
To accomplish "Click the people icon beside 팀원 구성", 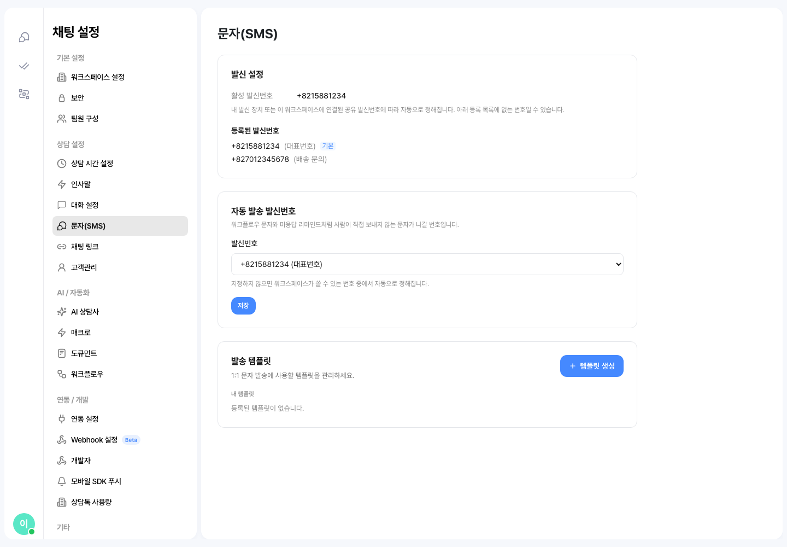I will tap(62, 119).
